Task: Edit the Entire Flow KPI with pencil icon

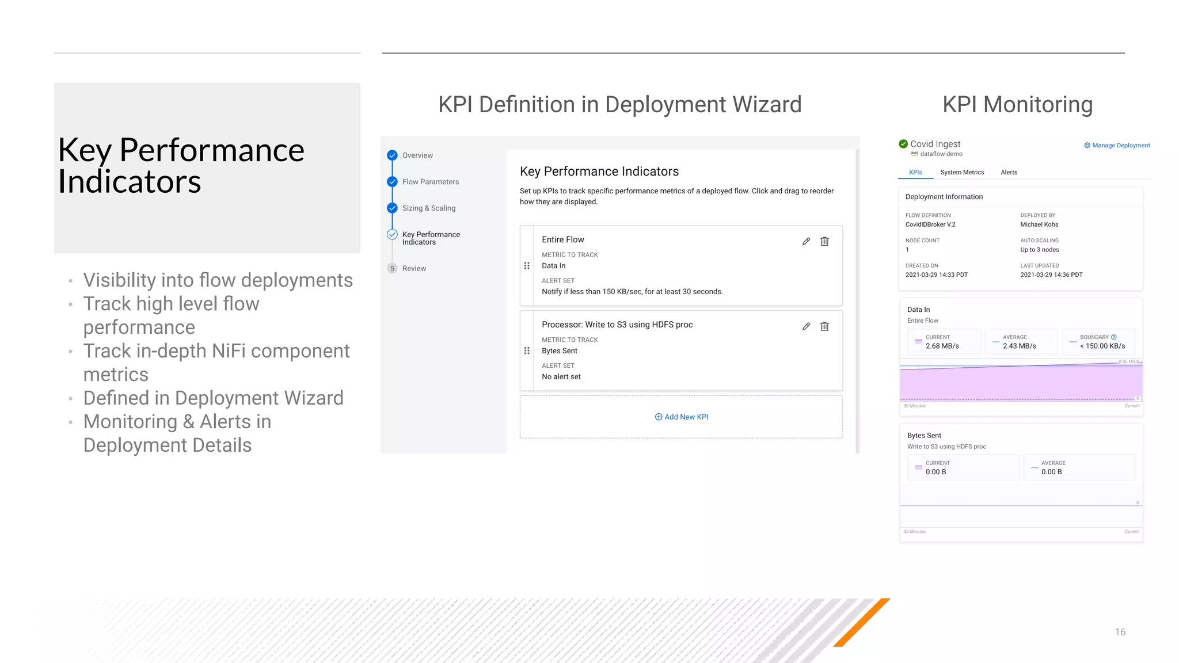Action: tap(806, 241)
